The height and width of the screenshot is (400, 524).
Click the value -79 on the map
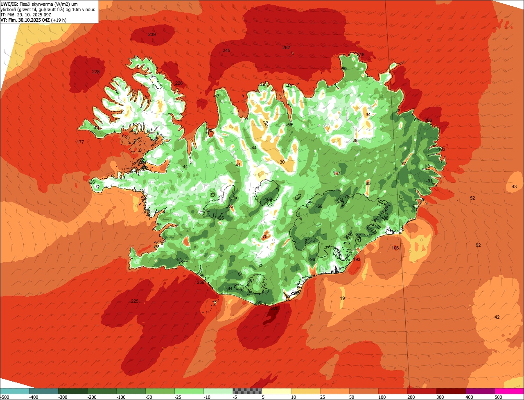coord(346,197)
